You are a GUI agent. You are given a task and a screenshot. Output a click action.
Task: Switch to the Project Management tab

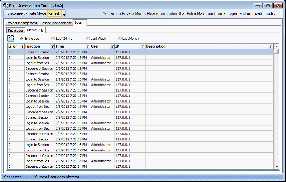point(22,23)
